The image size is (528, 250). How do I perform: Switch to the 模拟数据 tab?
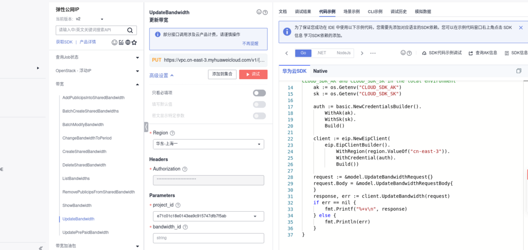pos(423,12)
